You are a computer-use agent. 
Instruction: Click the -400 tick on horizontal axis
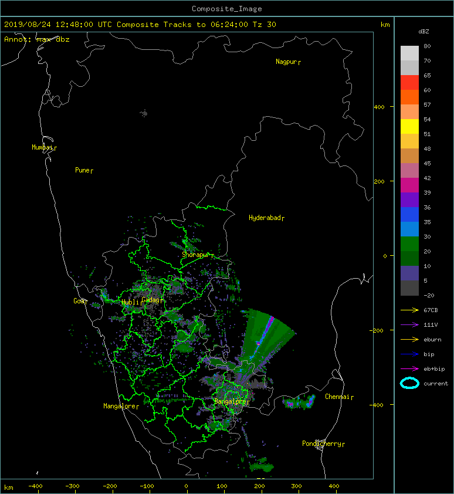click(35, 486)
